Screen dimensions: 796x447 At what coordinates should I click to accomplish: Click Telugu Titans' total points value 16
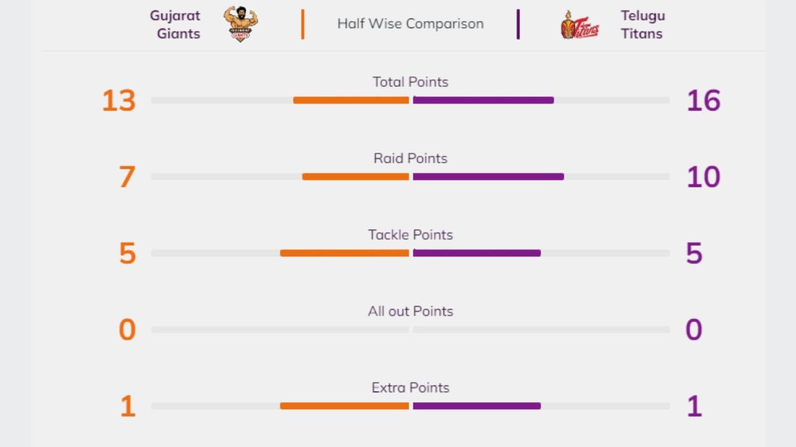pos(703,101)
